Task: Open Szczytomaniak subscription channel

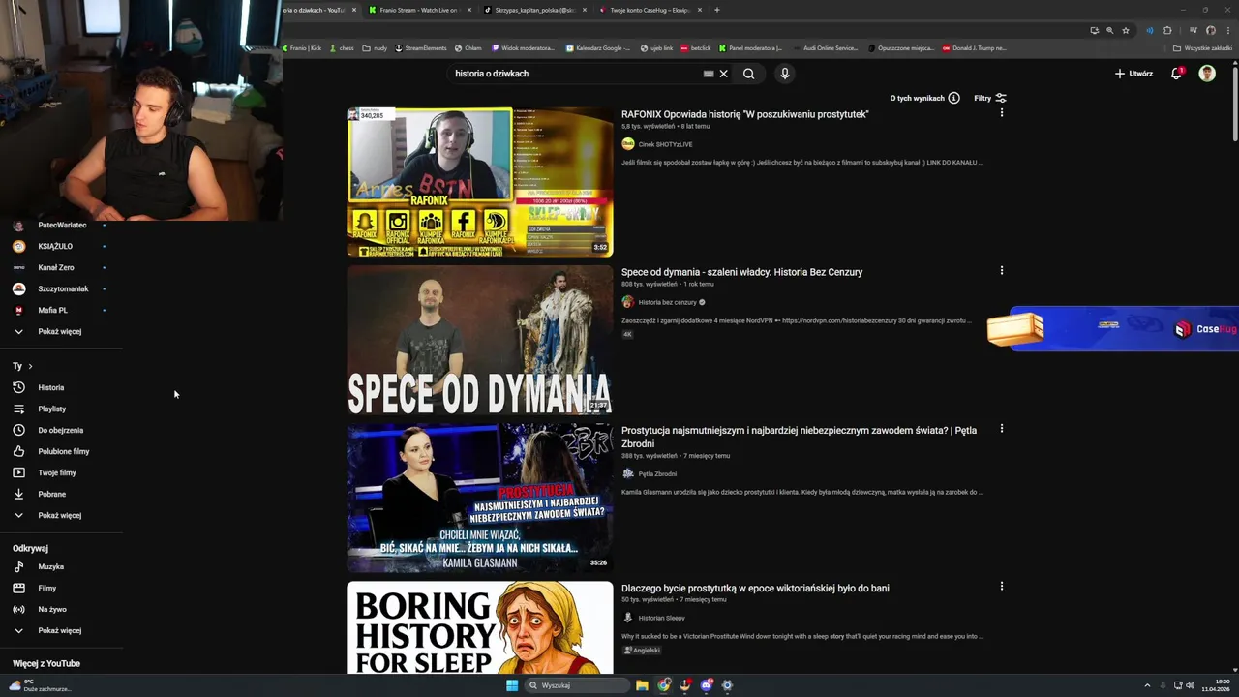Action: click(x=63, y=288)
